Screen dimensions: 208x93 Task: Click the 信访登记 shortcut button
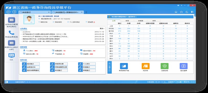[31, 64]
